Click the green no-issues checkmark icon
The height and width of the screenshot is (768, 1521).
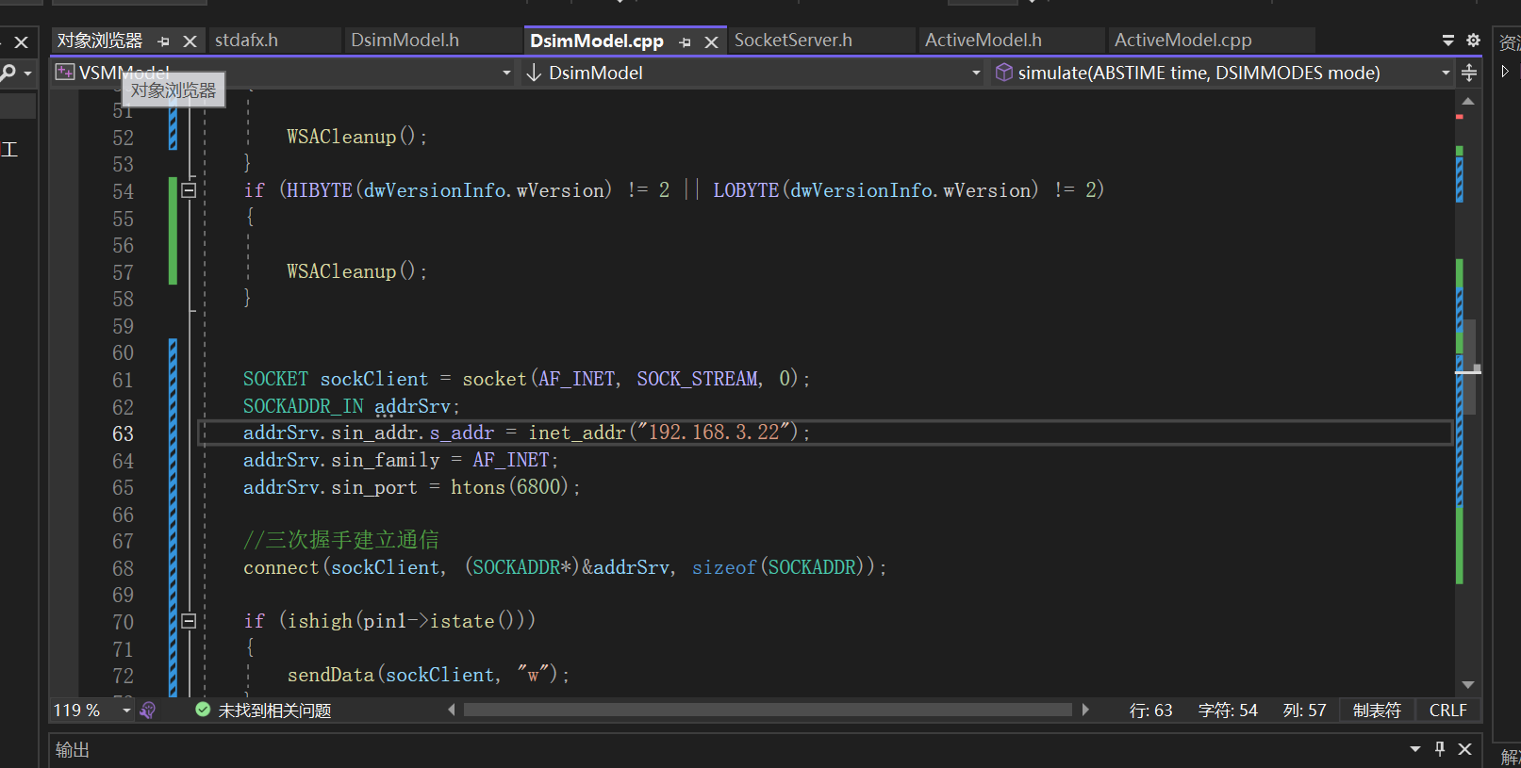click(x=203, y=710)
